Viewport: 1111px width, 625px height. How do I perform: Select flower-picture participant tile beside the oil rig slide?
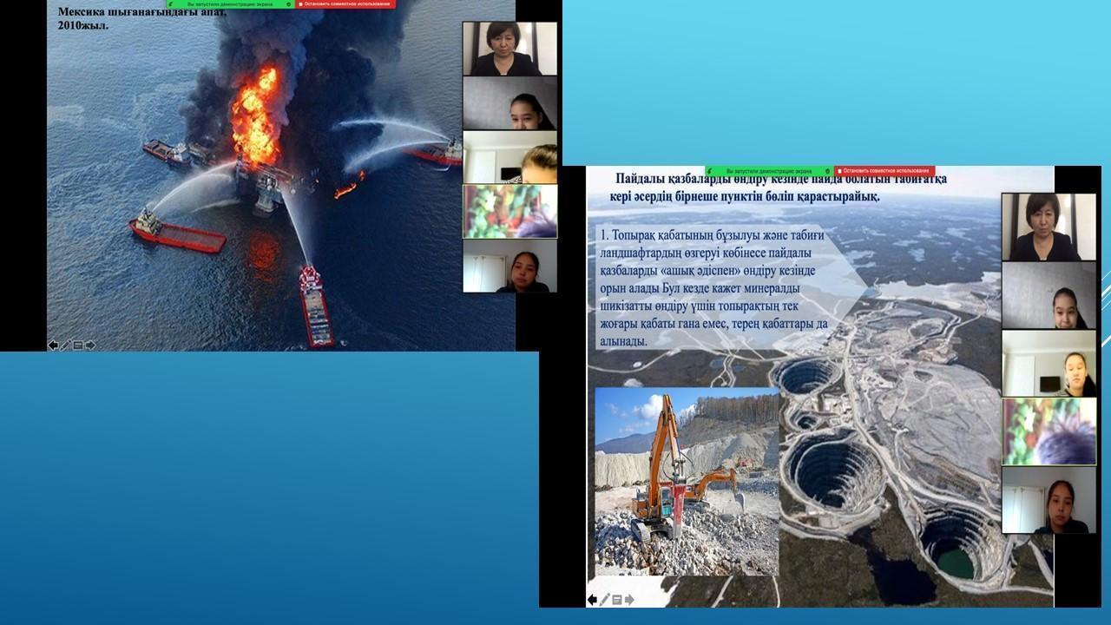[x=509, y=211]
